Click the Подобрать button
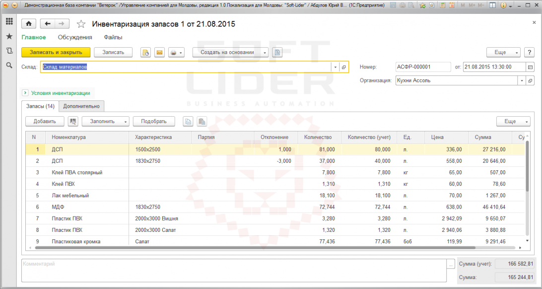 pyautogui.click(x=154, y=121)
